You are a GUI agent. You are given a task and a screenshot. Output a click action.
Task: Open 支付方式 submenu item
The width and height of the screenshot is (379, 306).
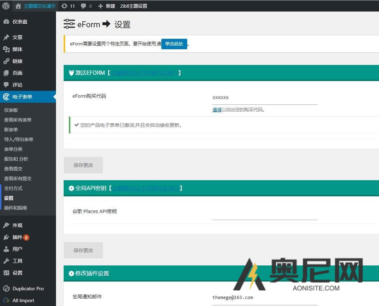click(x=13, y=188)
